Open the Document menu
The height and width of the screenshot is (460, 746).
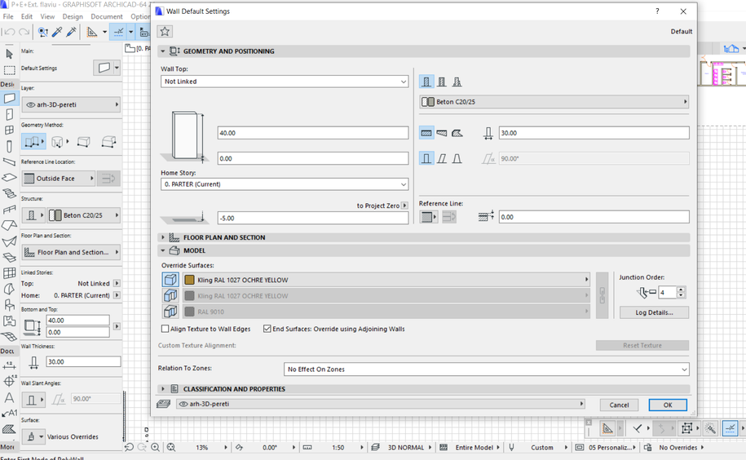pyautogui.click(x=107, y=16)
